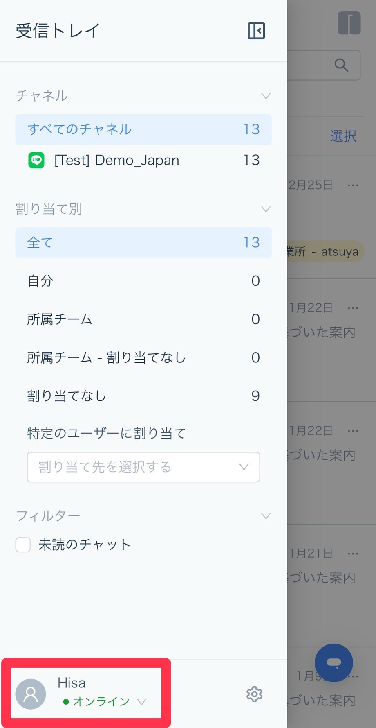This screenshot has height=728, width=376.
Task: Open more options for the 2月25日 chat
Action: click(x=353, y=185)
